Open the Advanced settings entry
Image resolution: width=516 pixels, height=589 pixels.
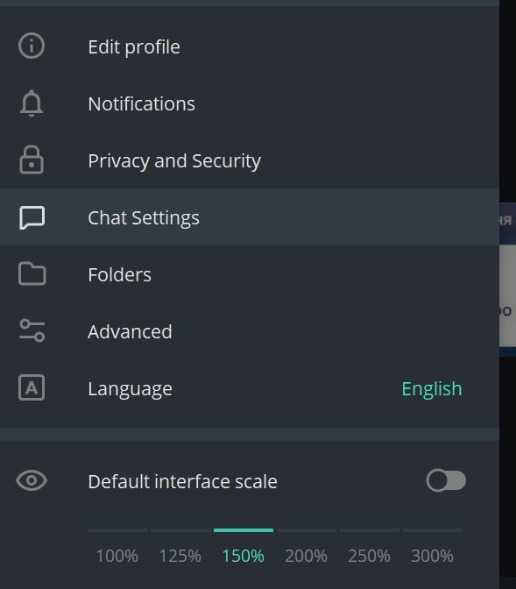250,331
